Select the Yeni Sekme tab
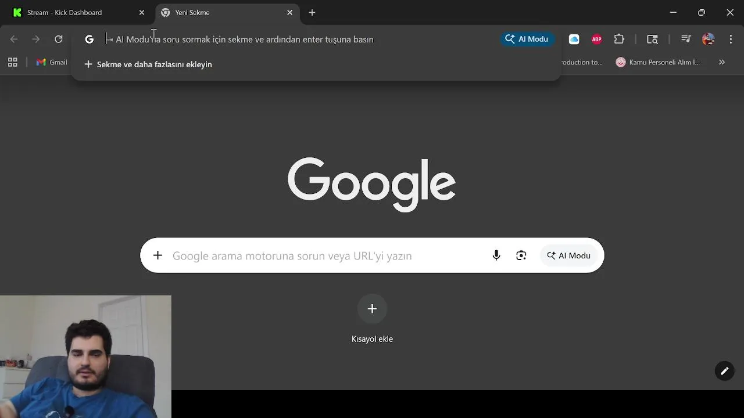 227,12
